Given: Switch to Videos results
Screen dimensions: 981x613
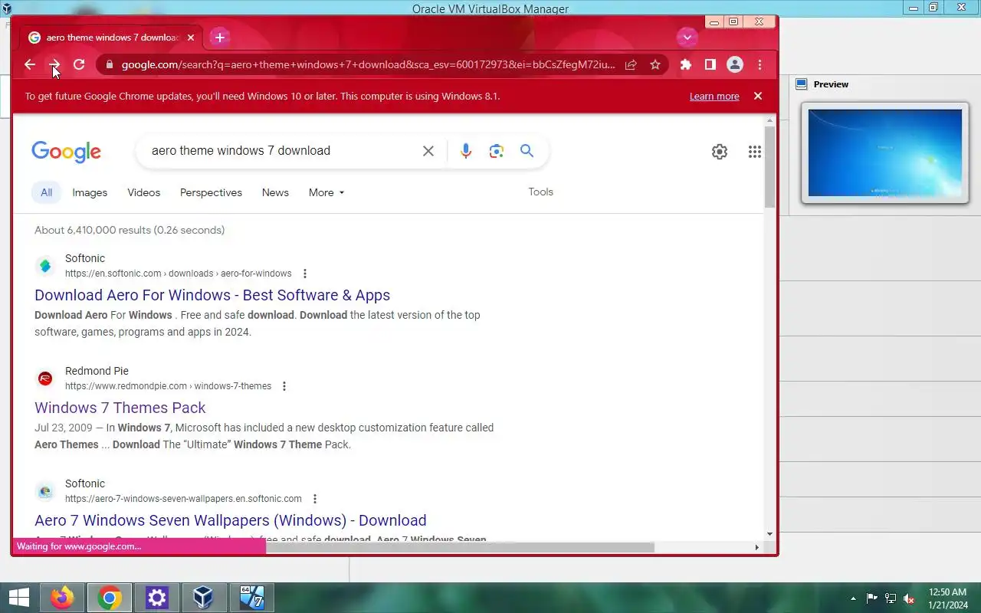Looking at the screenshot, I should [144, 192].
